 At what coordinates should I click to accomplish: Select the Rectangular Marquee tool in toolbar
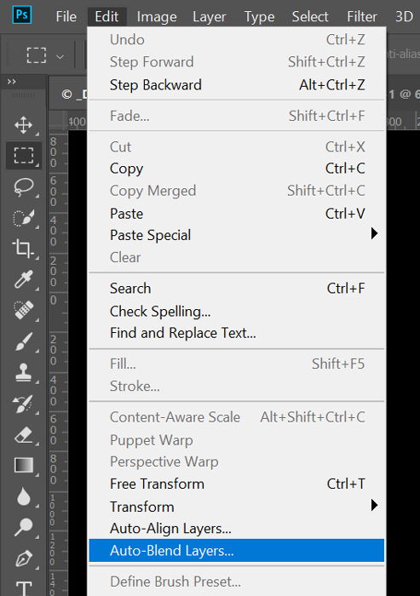tap(24, 156)
